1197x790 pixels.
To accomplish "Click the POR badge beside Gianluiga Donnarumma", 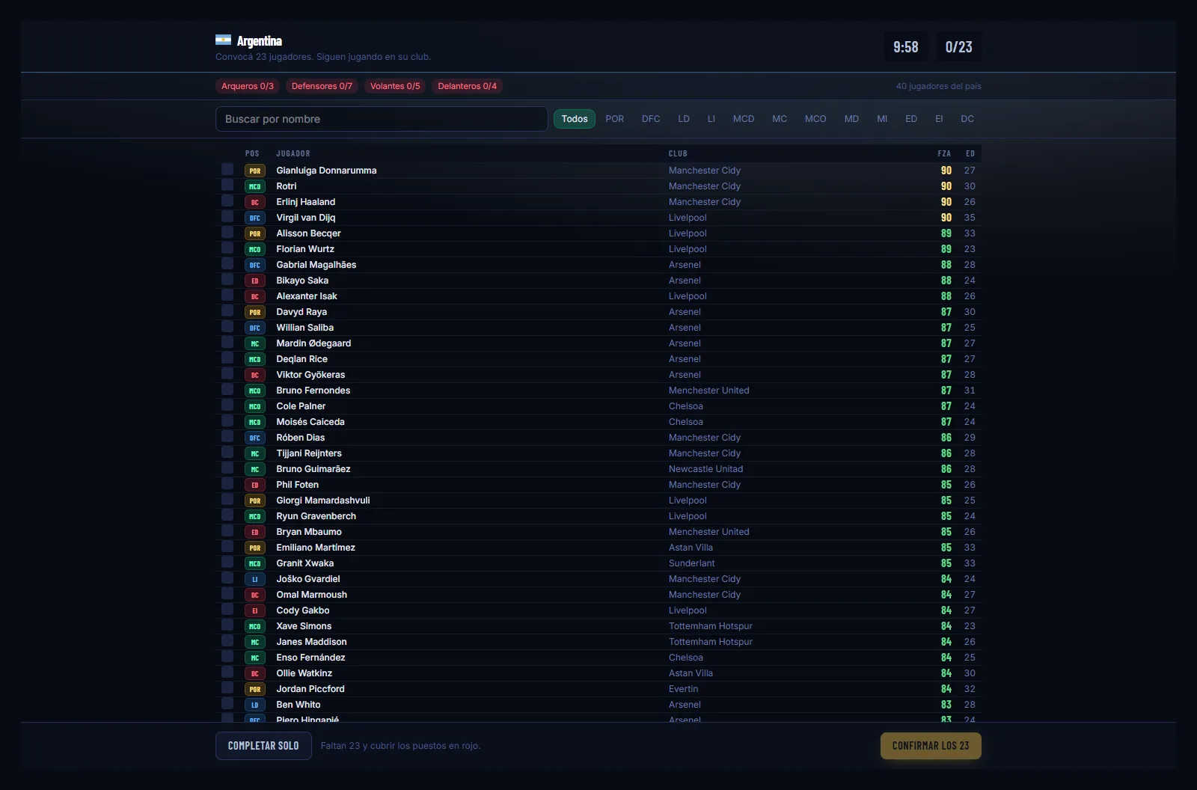I will tap(255, 171).
